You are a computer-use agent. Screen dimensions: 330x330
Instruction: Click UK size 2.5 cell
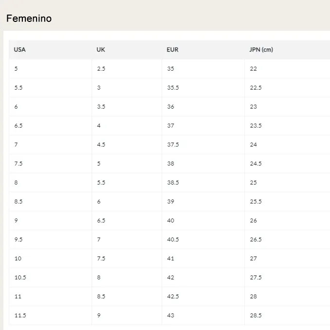click(x=127, y=69)
